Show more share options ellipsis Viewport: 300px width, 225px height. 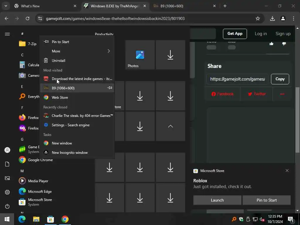tap(282, 94)
